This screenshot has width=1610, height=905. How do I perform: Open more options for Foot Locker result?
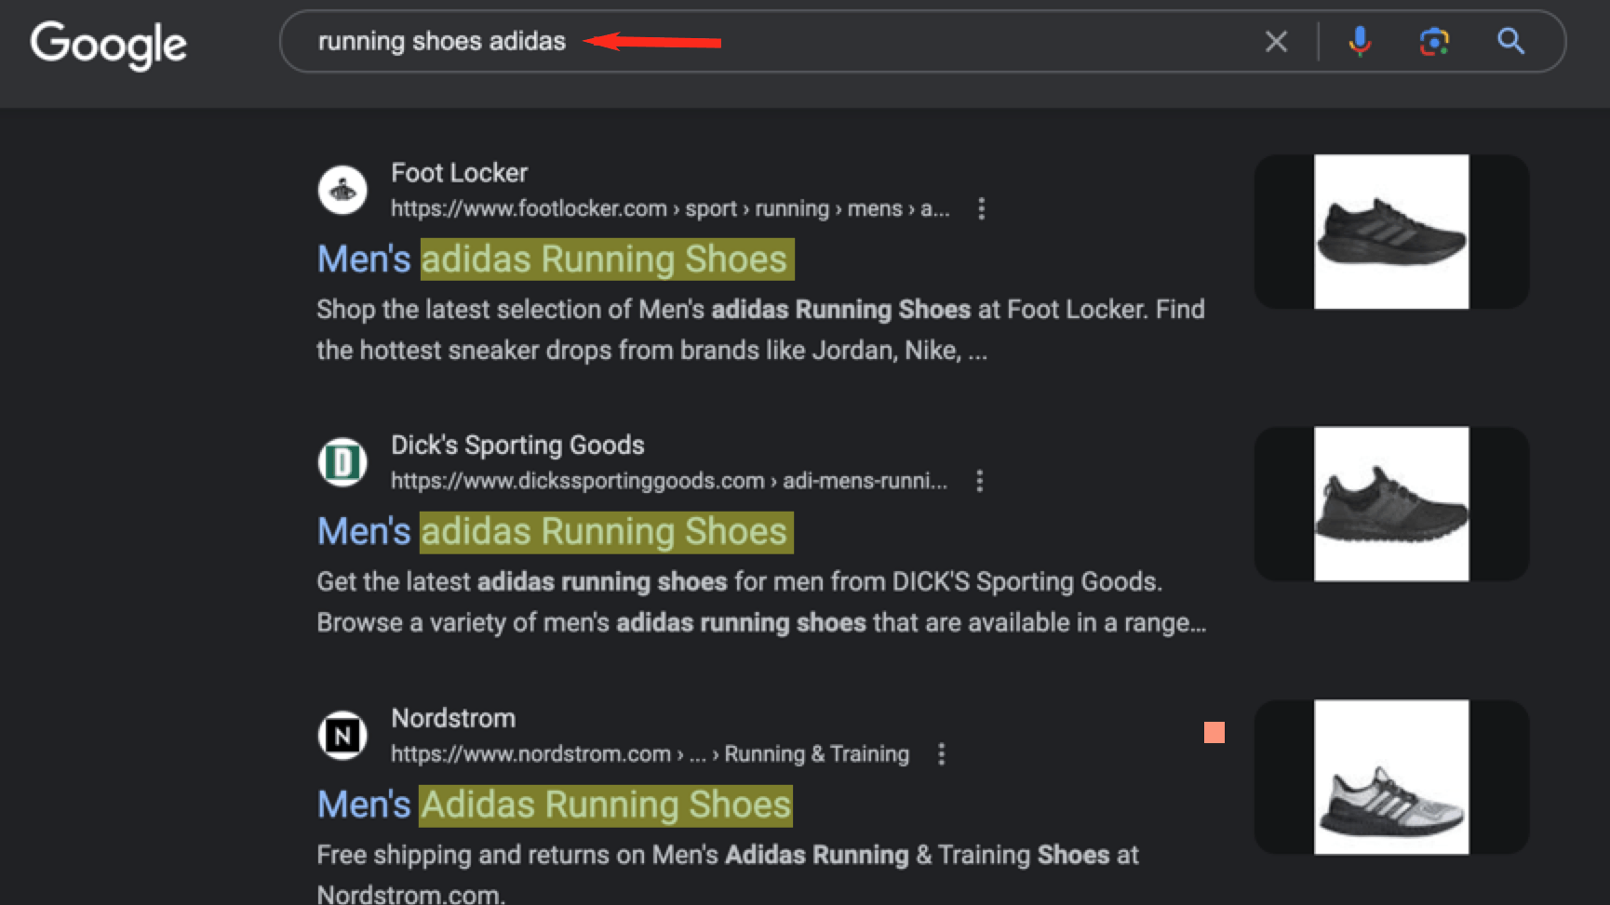981,208
